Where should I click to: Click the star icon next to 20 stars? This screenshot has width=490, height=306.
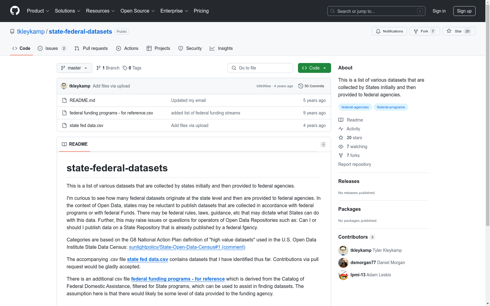coord(341,138)
